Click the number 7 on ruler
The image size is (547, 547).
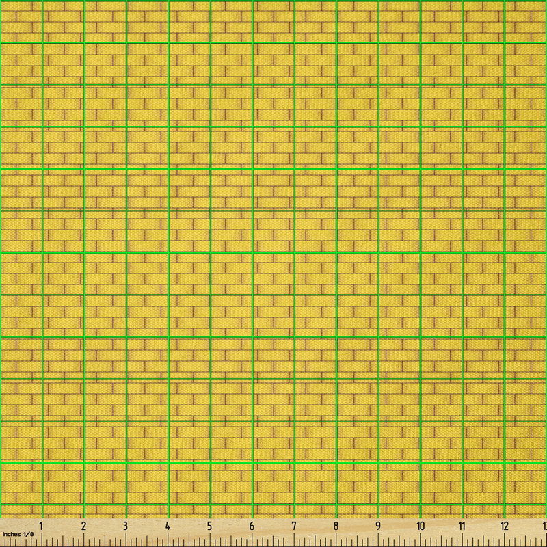(x=294, y=526)
